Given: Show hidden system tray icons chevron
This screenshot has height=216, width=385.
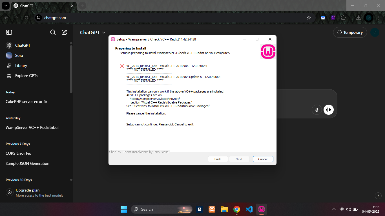Looking at the screenshot, I should 334,209.
